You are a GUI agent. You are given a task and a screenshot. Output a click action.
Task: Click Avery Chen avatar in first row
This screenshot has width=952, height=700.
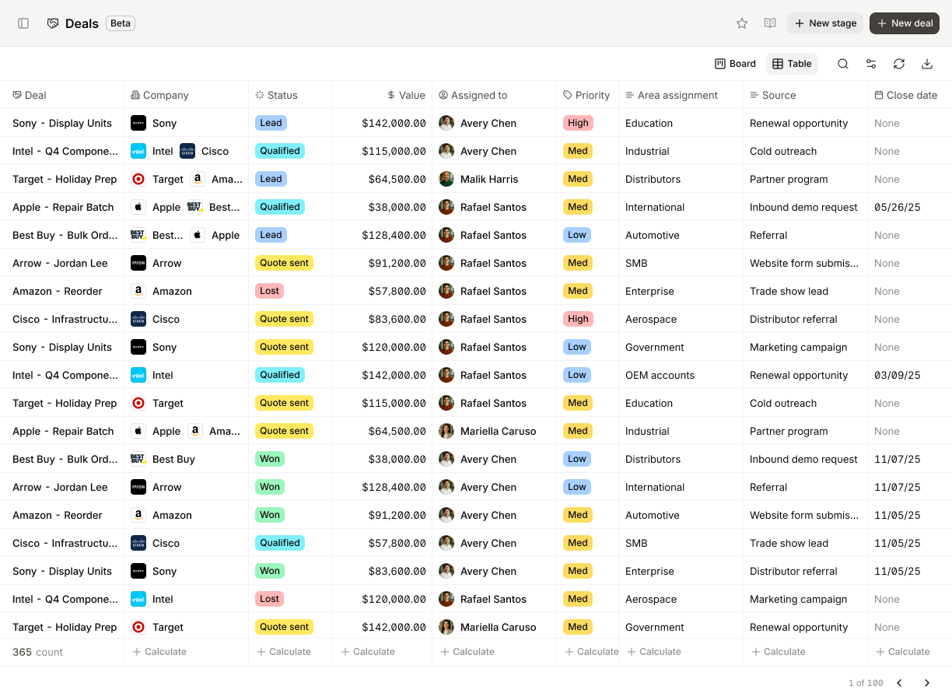click(x=446, y=123)
